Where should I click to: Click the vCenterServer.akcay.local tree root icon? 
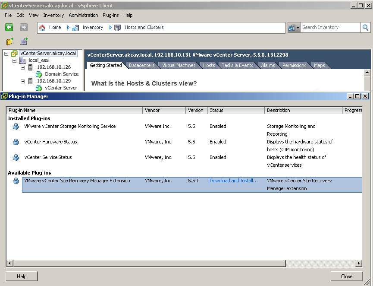pos(14,54)
